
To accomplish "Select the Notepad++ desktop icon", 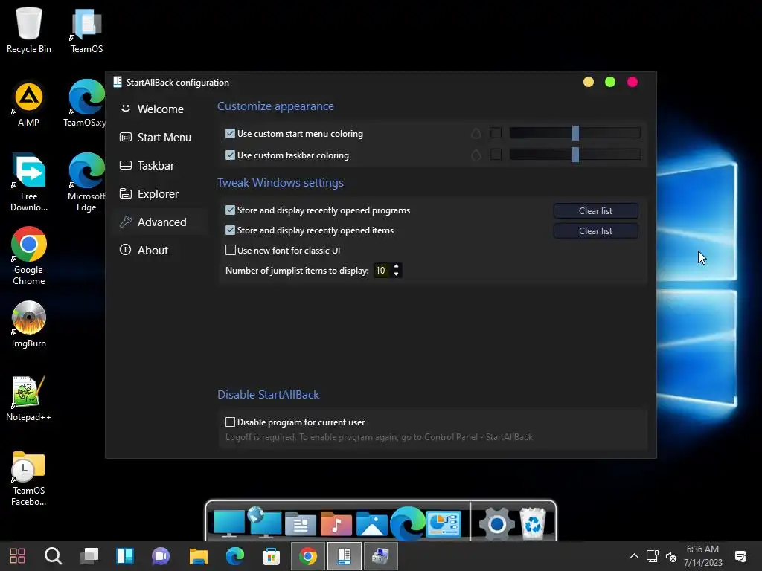I will tap(29, 399).
